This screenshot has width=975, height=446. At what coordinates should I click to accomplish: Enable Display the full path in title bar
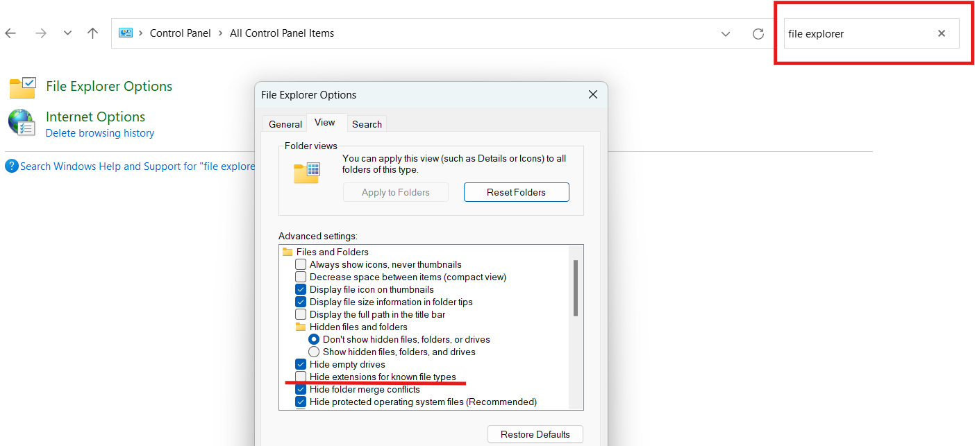[x=301, y=314]
